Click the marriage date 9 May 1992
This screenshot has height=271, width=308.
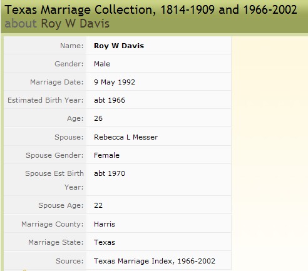click(115, 82)
